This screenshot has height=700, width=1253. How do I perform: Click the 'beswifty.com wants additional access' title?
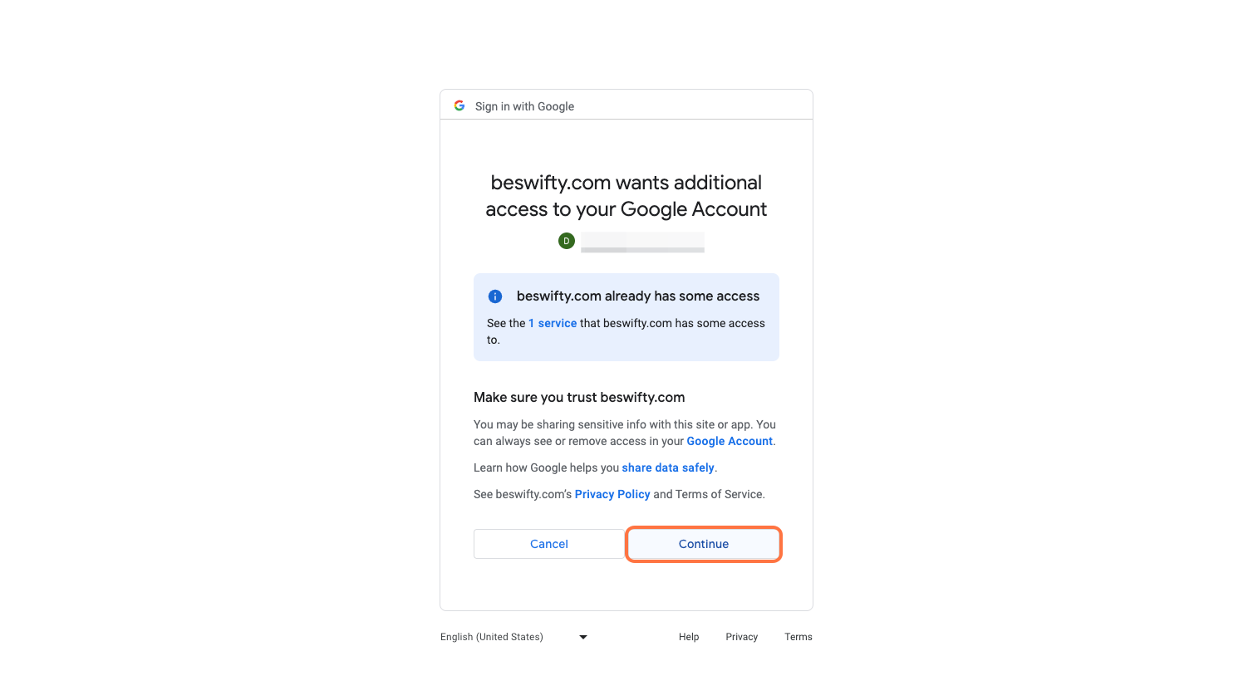[x=626, y=196]
